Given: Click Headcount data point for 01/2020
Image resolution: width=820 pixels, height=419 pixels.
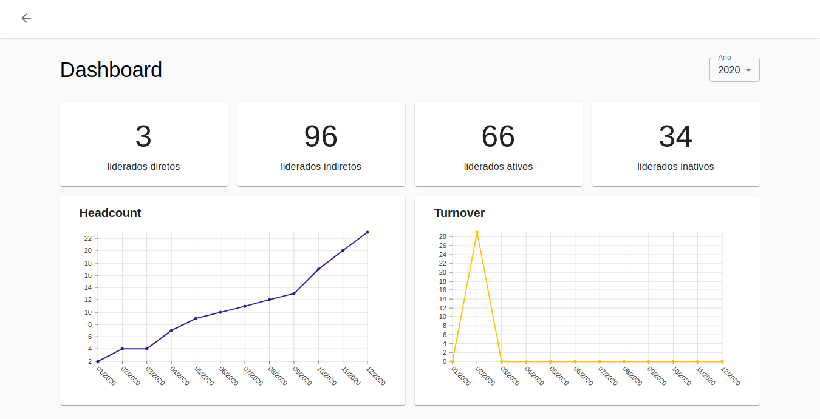Looking at the screenshot, I should click(98, 361).
